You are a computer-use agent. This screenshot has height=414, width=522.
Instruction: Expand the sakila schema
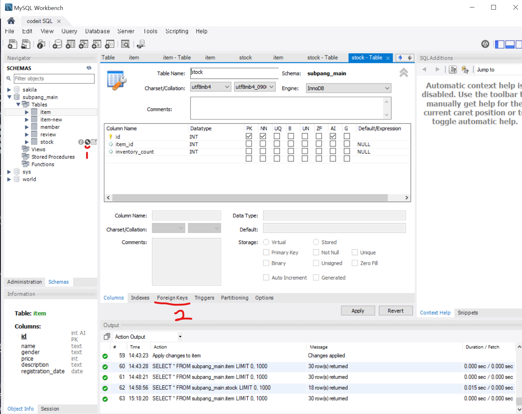9,90
